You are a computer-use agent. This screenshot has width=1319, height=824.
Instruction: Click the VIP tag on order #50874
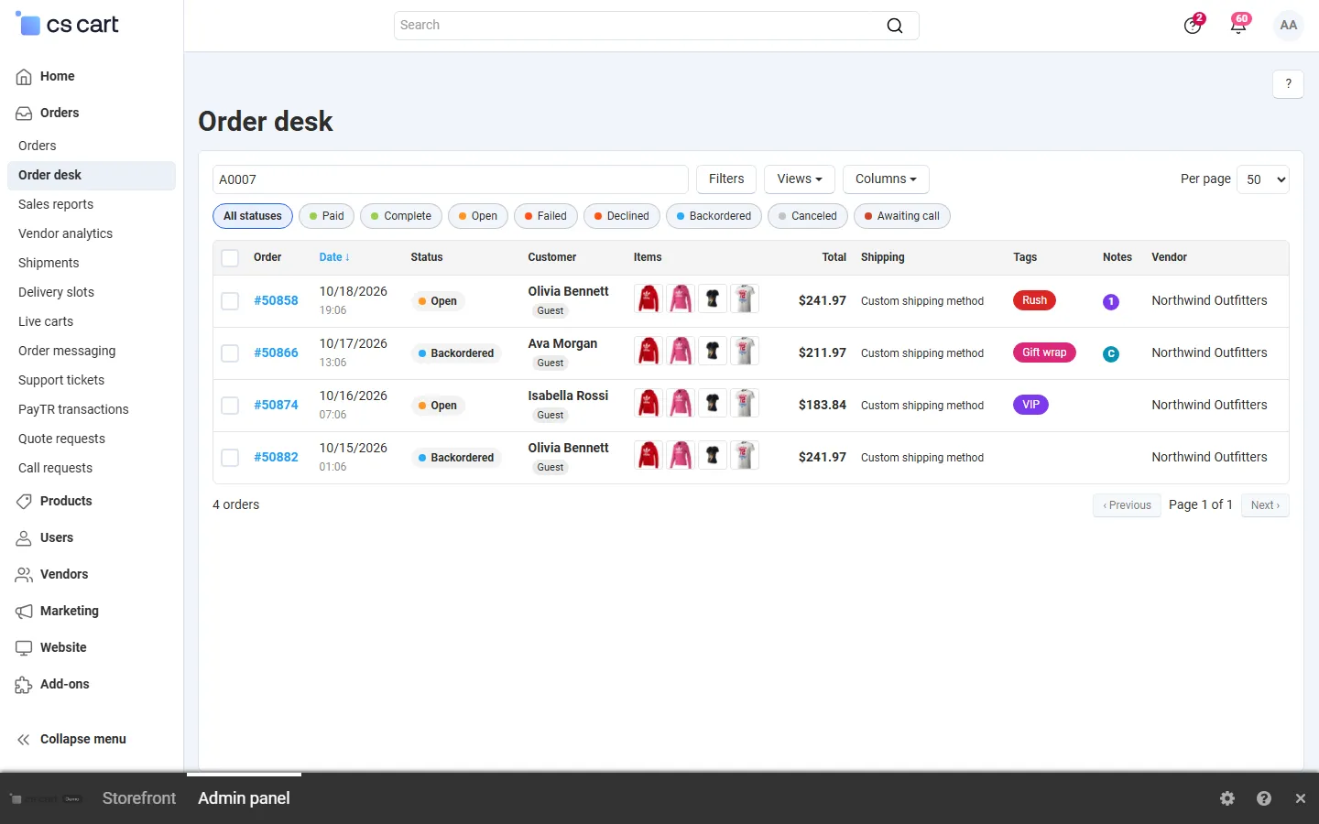pyautogui.click(x=1030, y=405)
